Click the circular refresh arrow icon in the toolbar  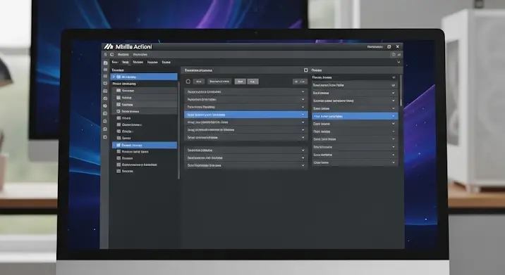click(111, 55)
